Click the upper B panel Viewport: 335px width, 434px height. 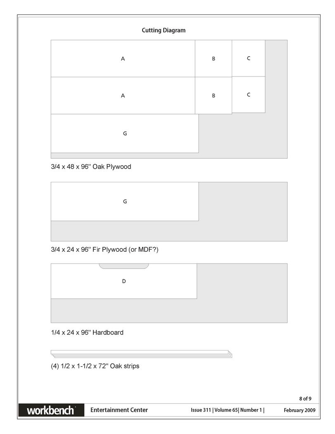pyautogui.click(x=213, y=58)
